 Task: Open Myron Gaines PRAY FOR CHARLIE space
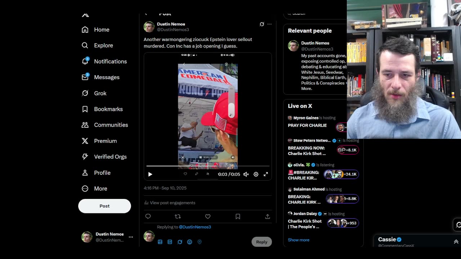(x=317, y=122)
